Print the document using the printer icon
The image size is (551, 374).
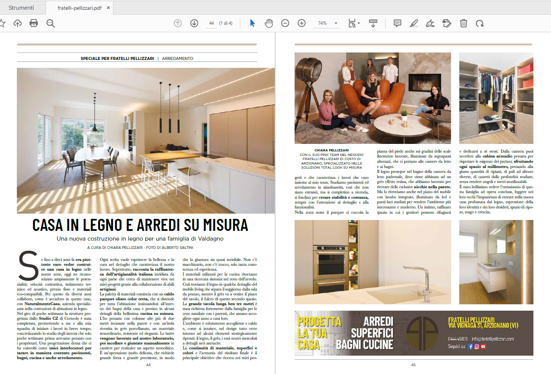point(34,23)
